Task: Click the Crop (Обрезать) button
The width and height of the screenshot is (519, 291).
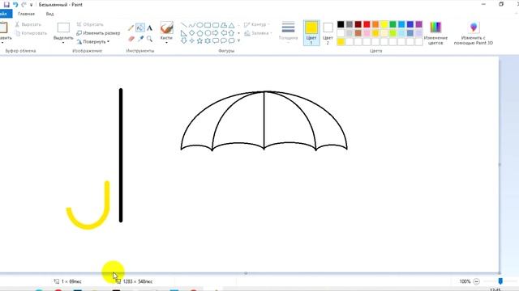Action: (x=90, y=24)
